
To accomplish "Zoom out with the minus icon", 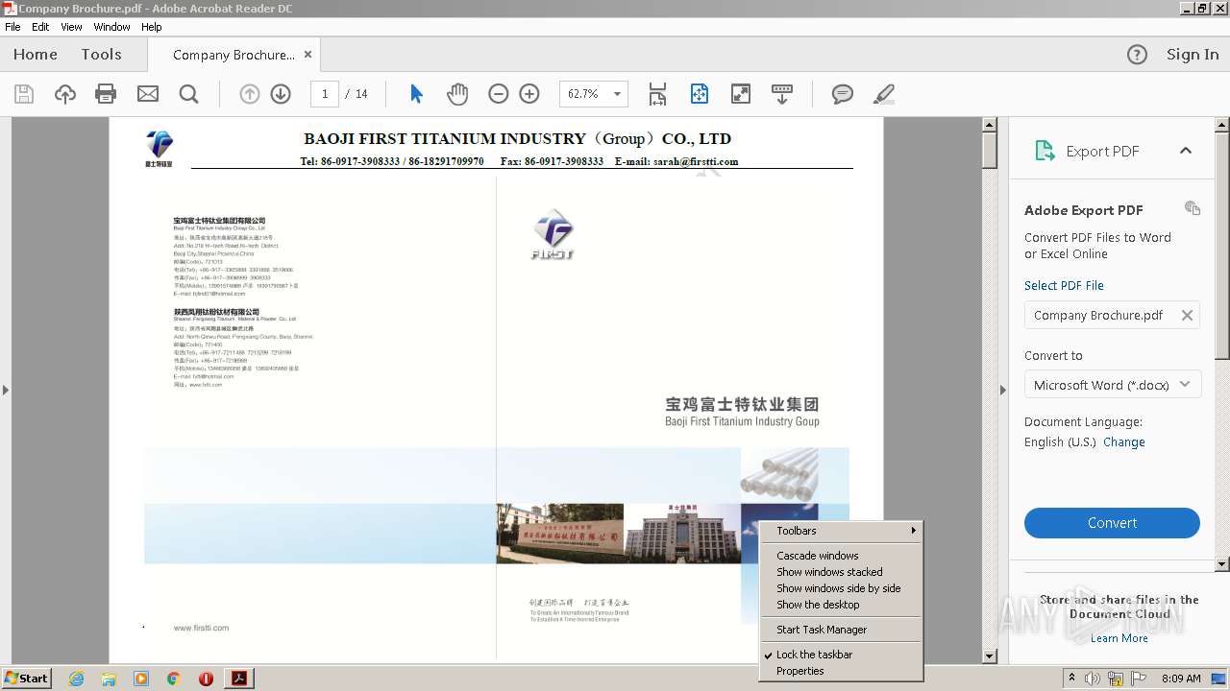I will point(498,94).
